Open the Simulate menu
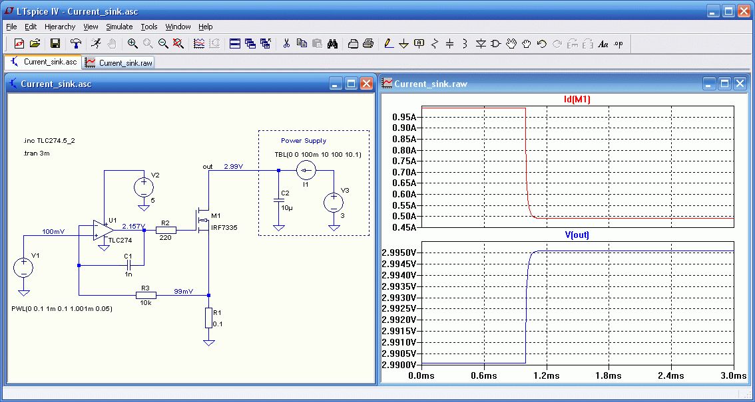The width and height of the screenshot is (755, 402). click(x=119, y=27)
